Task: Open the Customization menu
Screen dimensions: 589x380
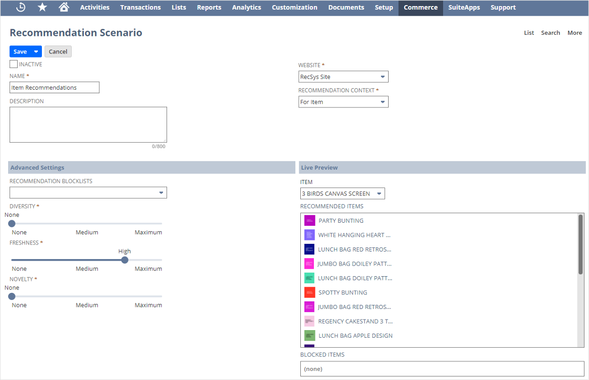Action: [295, 8]
